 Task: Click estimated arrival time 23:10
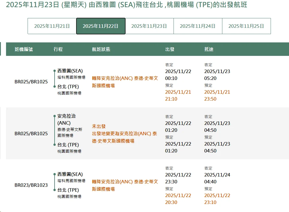210,202
